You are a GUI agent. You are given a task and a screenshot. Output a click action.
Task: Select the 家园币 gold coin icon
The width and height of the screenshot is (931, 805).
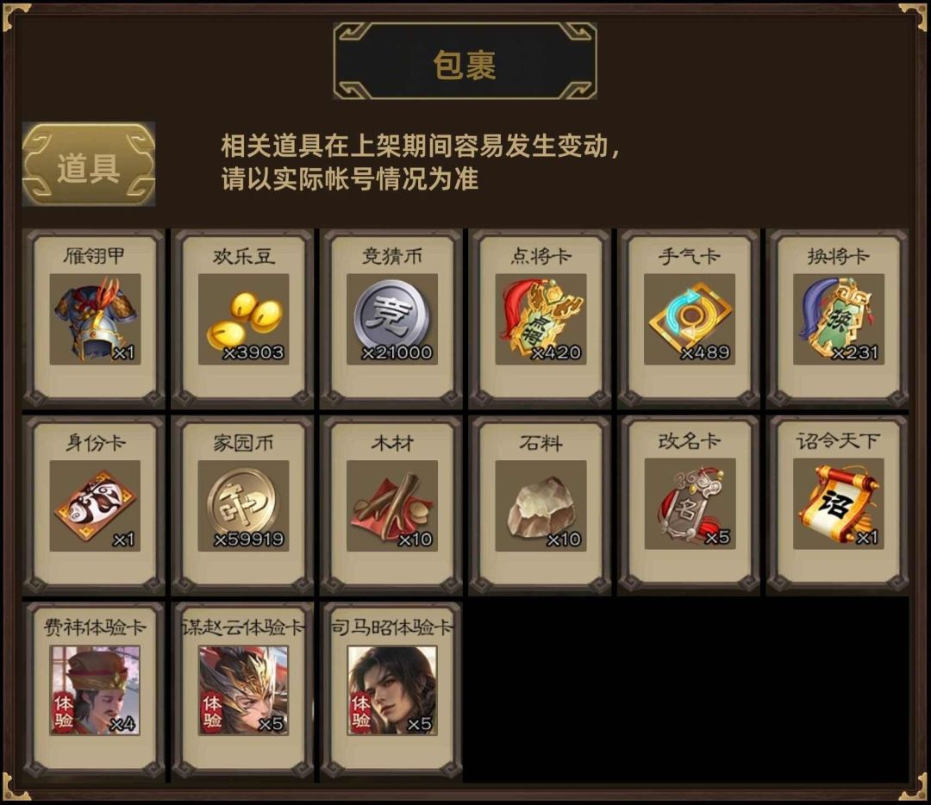point(243,506)
